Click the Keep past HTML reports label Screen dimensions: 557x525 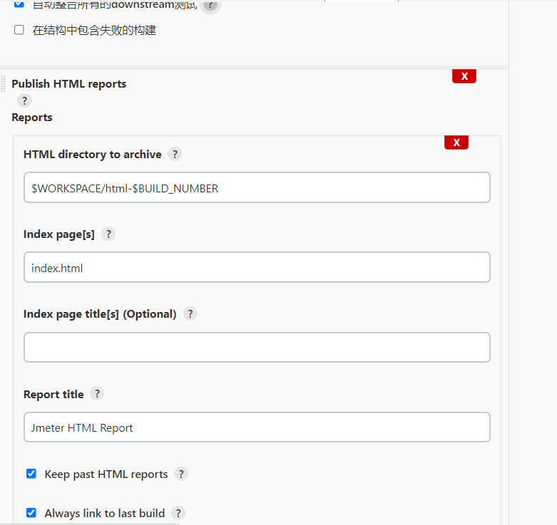(106, 474)
